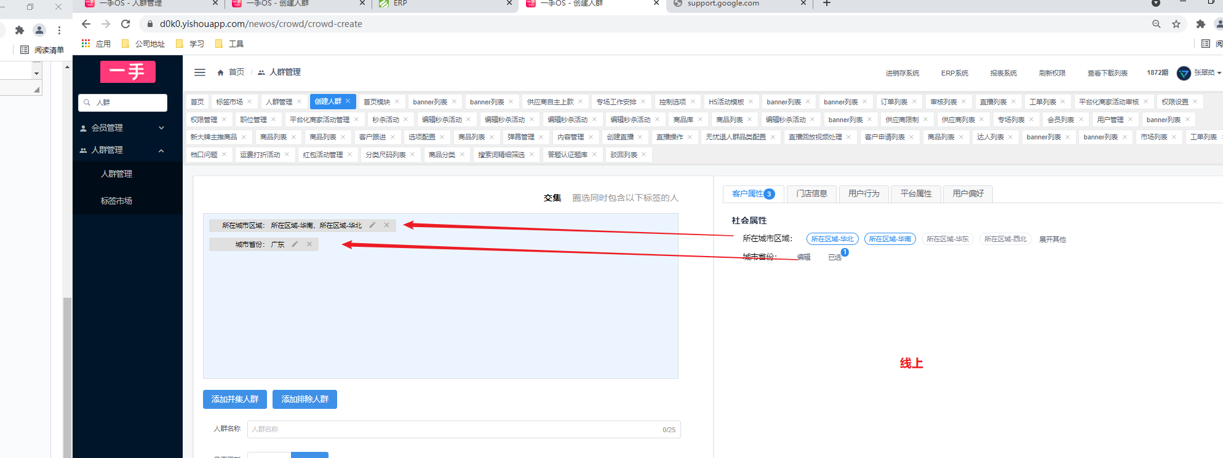Close the 答题认证题库 page tab
The height and width of the screenshot is (458, 1223).
point(594,155)
